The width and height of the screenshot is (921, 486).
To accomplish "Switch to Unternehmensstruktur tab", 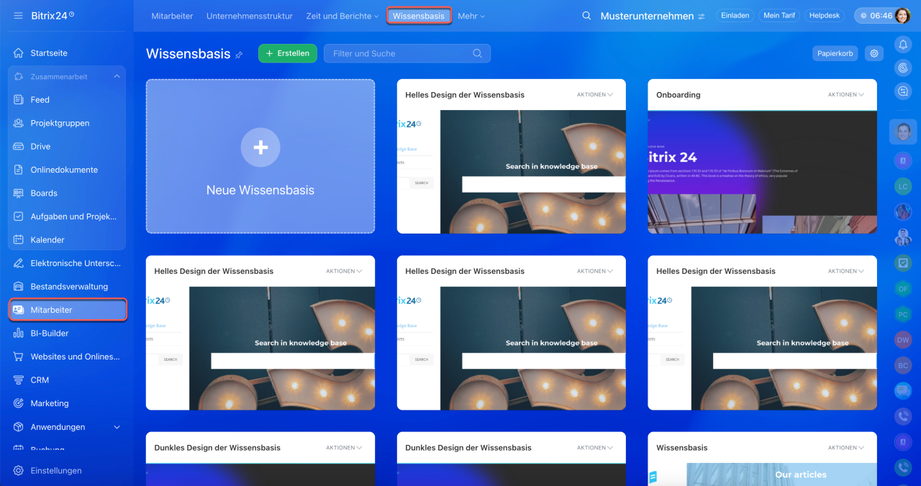I will click(x=249, y=16).
